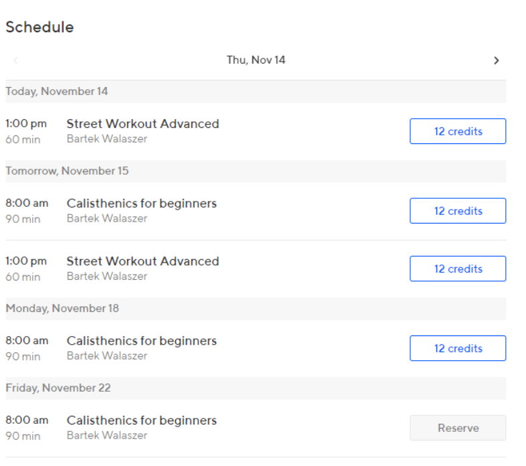
Task: Book today's Street Workout Advanced for 12 credits
Action: [x=458, y=131]
